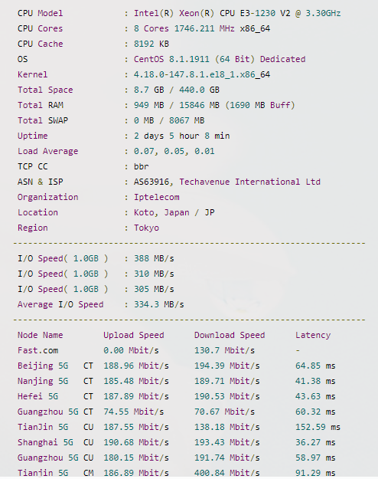Click the Beijing 5G CT node name
The width and height of the screenshot is (378, 479).
coord(55,366)
